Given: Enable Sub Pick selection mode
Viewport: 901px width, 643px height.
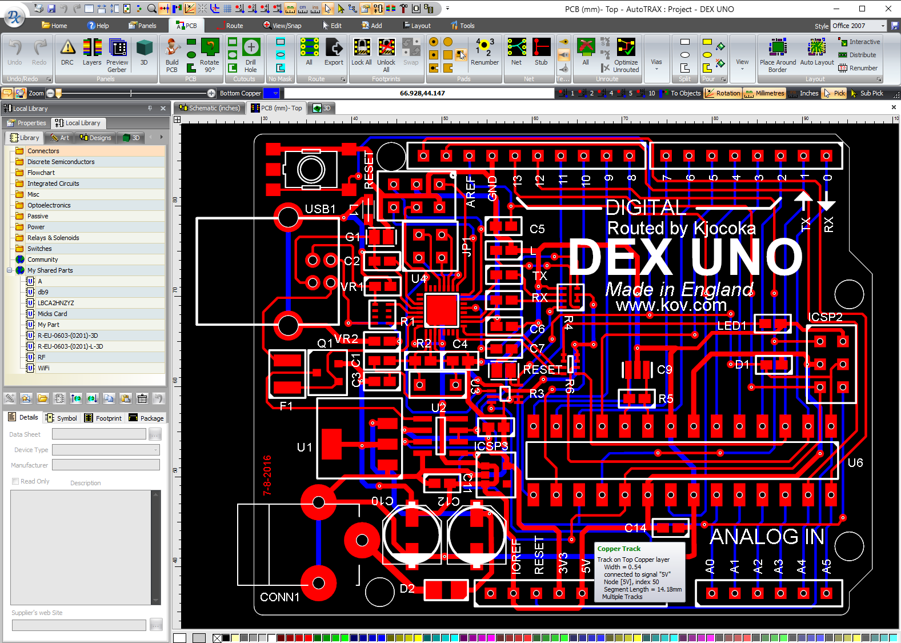Looking at the screenshot, I should pos(867,93).
